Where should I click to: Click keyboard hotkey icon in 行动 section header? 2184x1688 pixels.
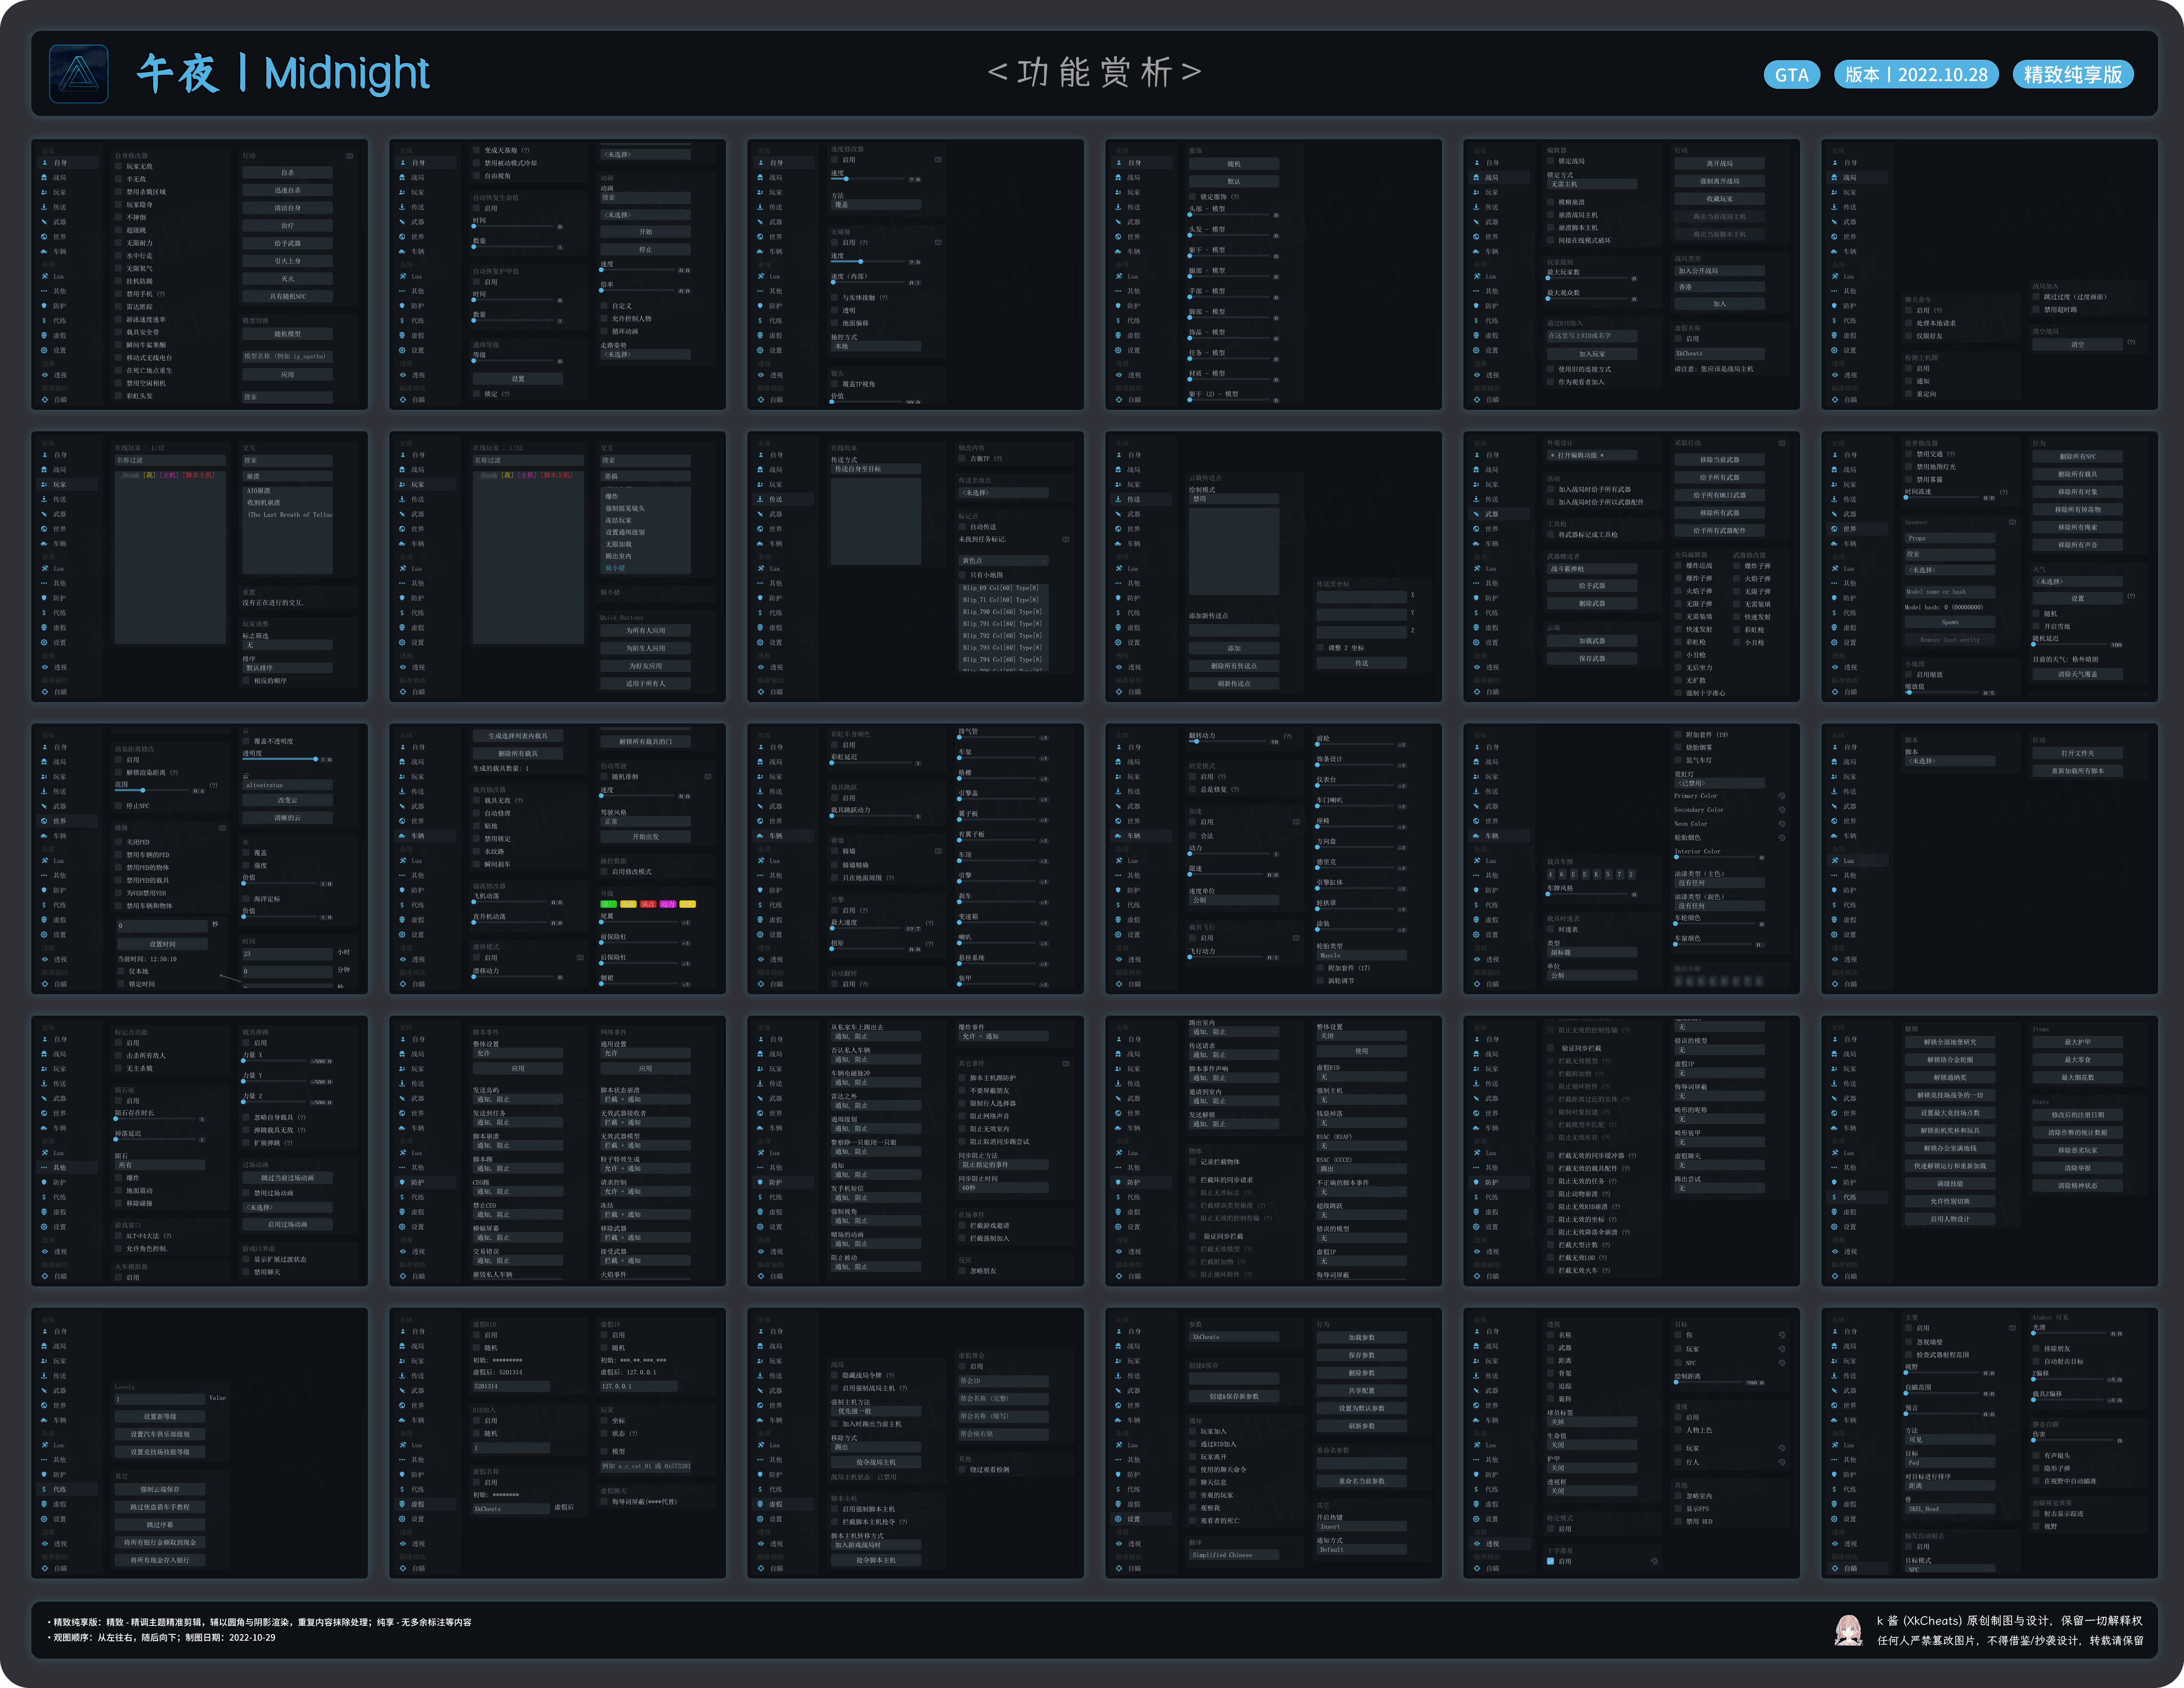(x=350, y=156)
